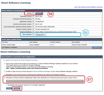Select the 'Unregistered' registration status text
The height and width of the screenshot is (95, 104).
pyautogui.click(x=40, y=22)
